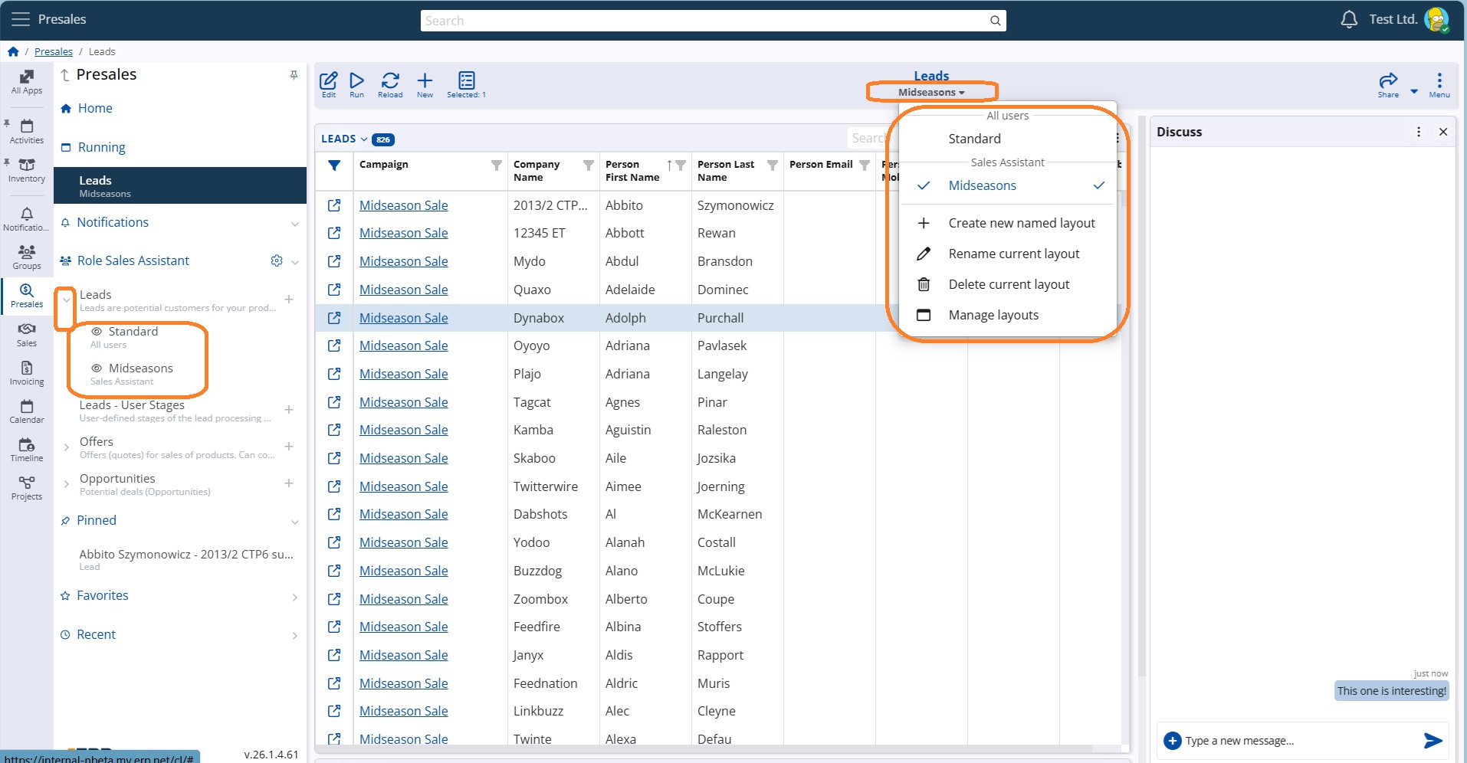Collapse the Role Sales Assistant section
Screen dimensions: 1467x763
pos(295,262)
